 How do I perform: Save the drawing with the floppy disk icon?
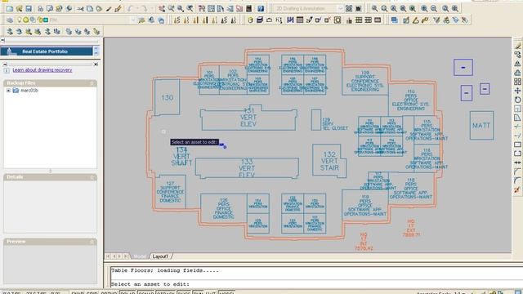click(x=29, y=8)
